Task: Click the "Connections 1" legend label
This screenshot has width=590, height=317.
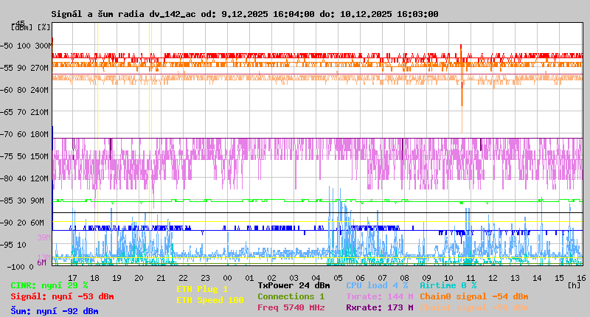Action: pos(291,296)
